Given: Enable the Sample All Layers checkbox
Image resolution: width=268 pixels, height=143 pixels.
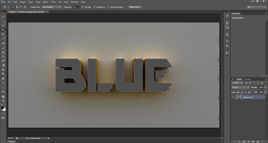Looking at the screenshot, I should pos(108,7).
